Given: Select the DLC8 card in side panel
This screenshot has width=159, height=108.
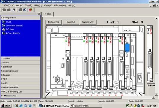Looking at the screenshot, I should [150, 53].
